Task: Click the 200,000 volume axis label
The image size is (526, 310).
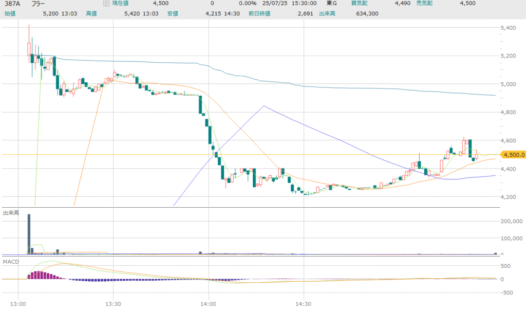Action: [512, 222]
